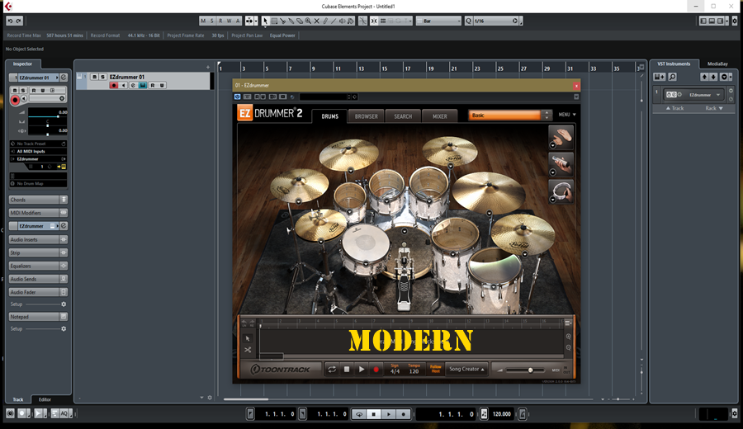Select the Play speaker tool
The image size is (743, 429).
[342, 21]
